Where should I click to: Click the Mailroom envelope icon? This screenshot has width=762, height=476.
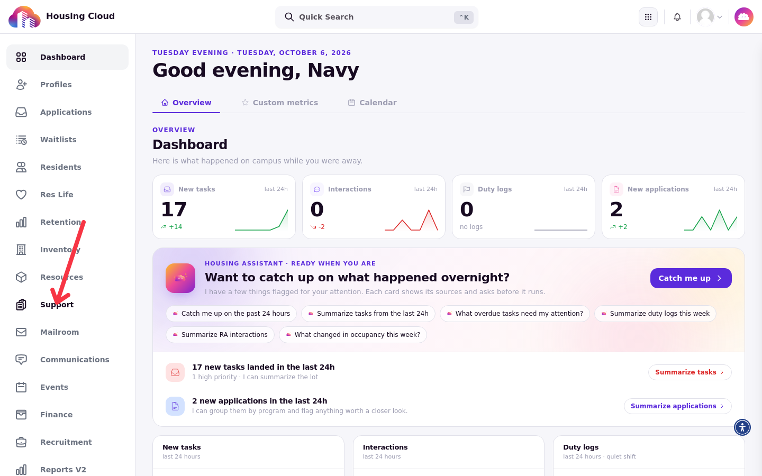click(x=21, y=332)
